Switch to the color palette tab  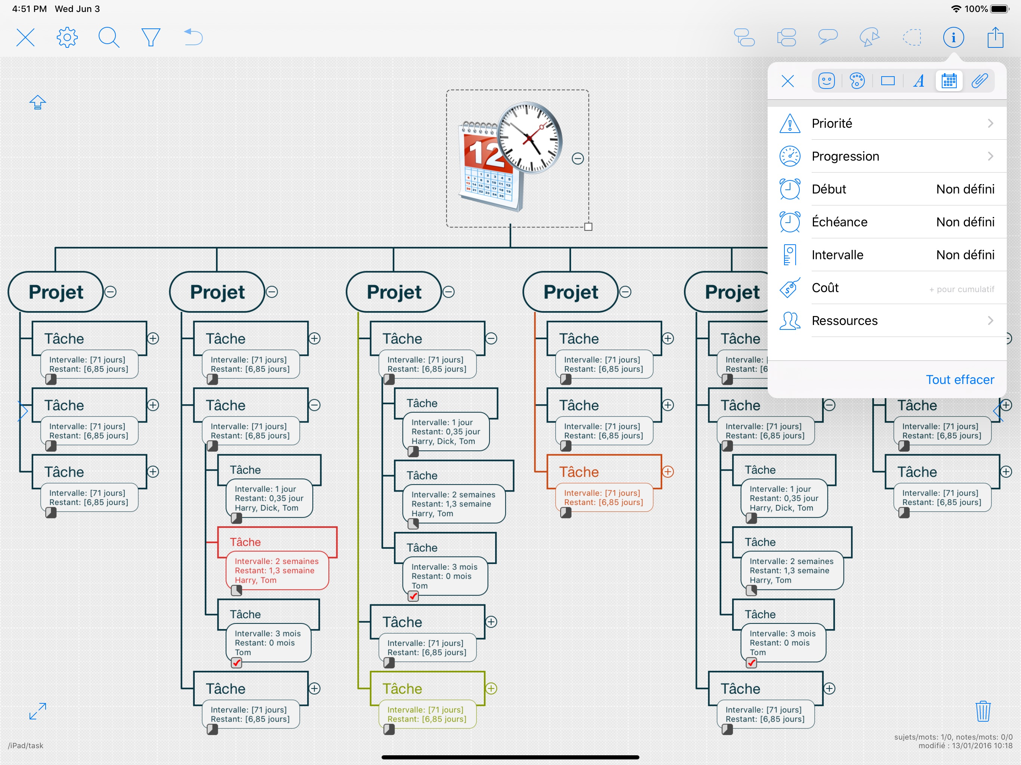click(x=857, y=81)
